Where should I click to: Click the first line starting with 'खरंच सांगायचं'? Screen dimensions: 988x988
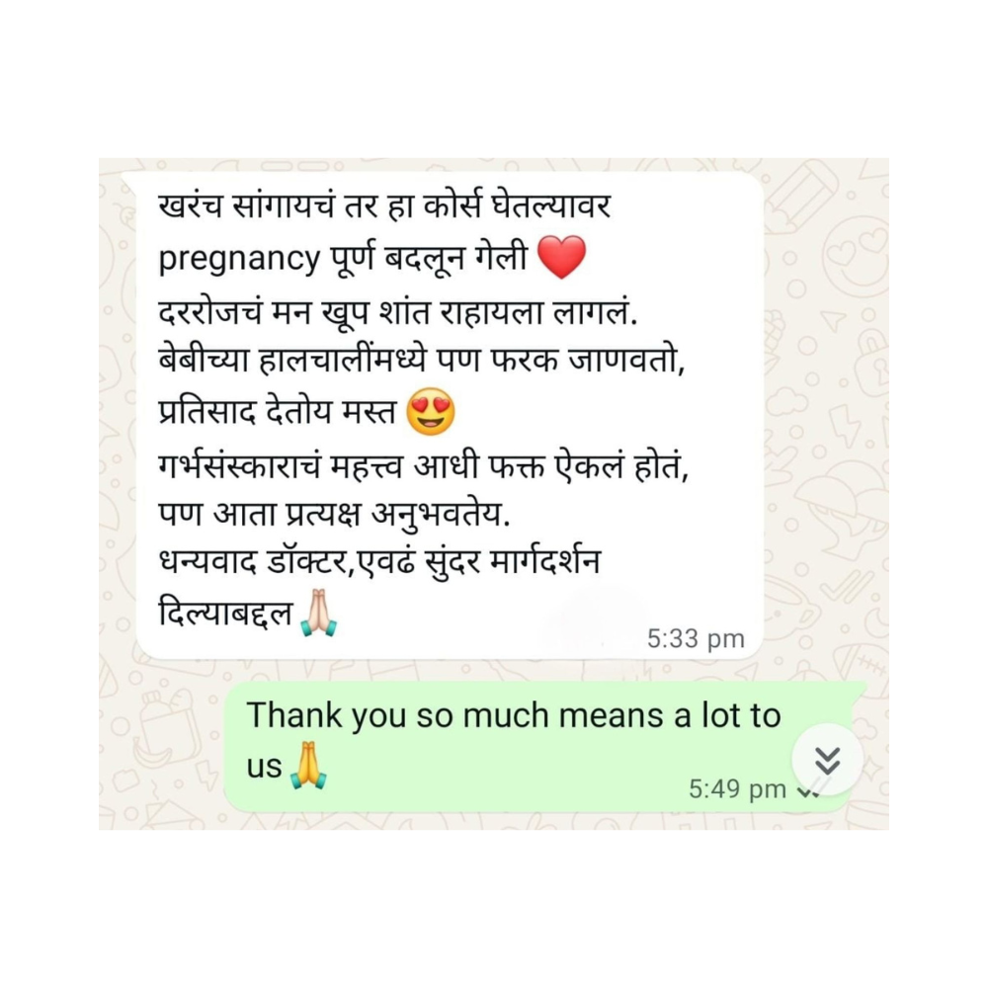pos(384,206)
